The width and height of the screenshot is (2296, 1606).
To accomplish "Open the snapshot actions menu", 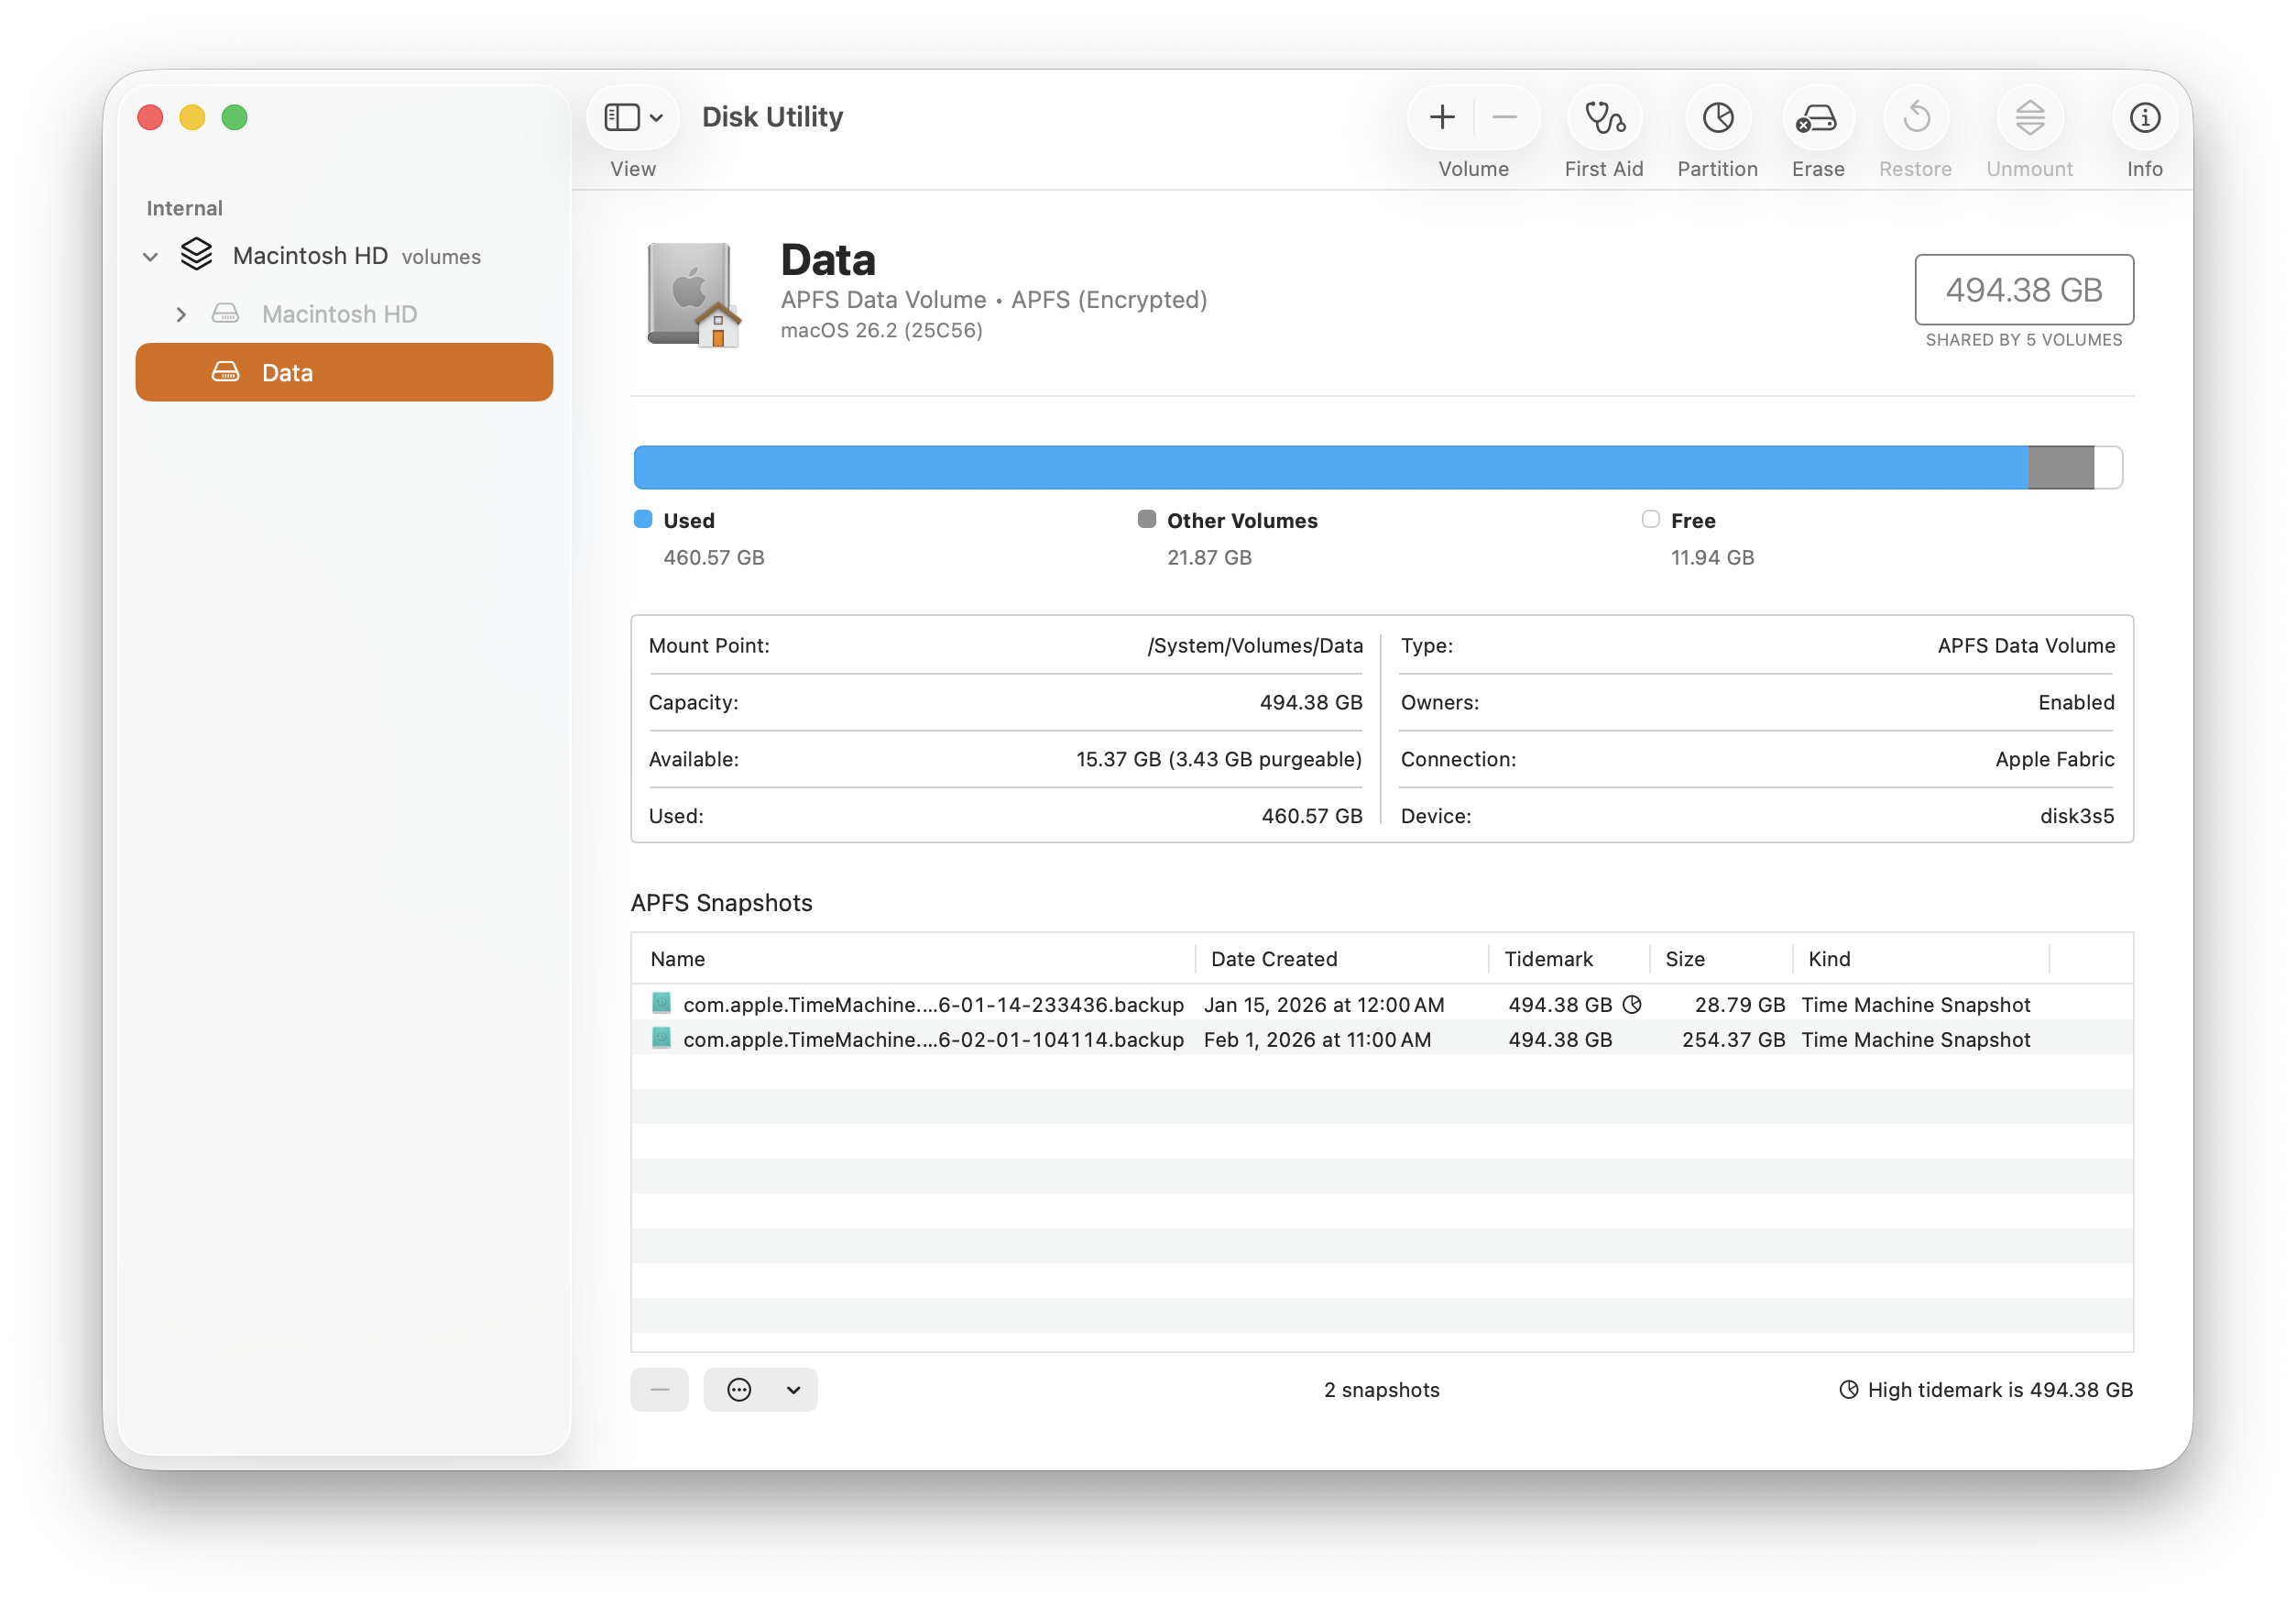I will 760,1390.
